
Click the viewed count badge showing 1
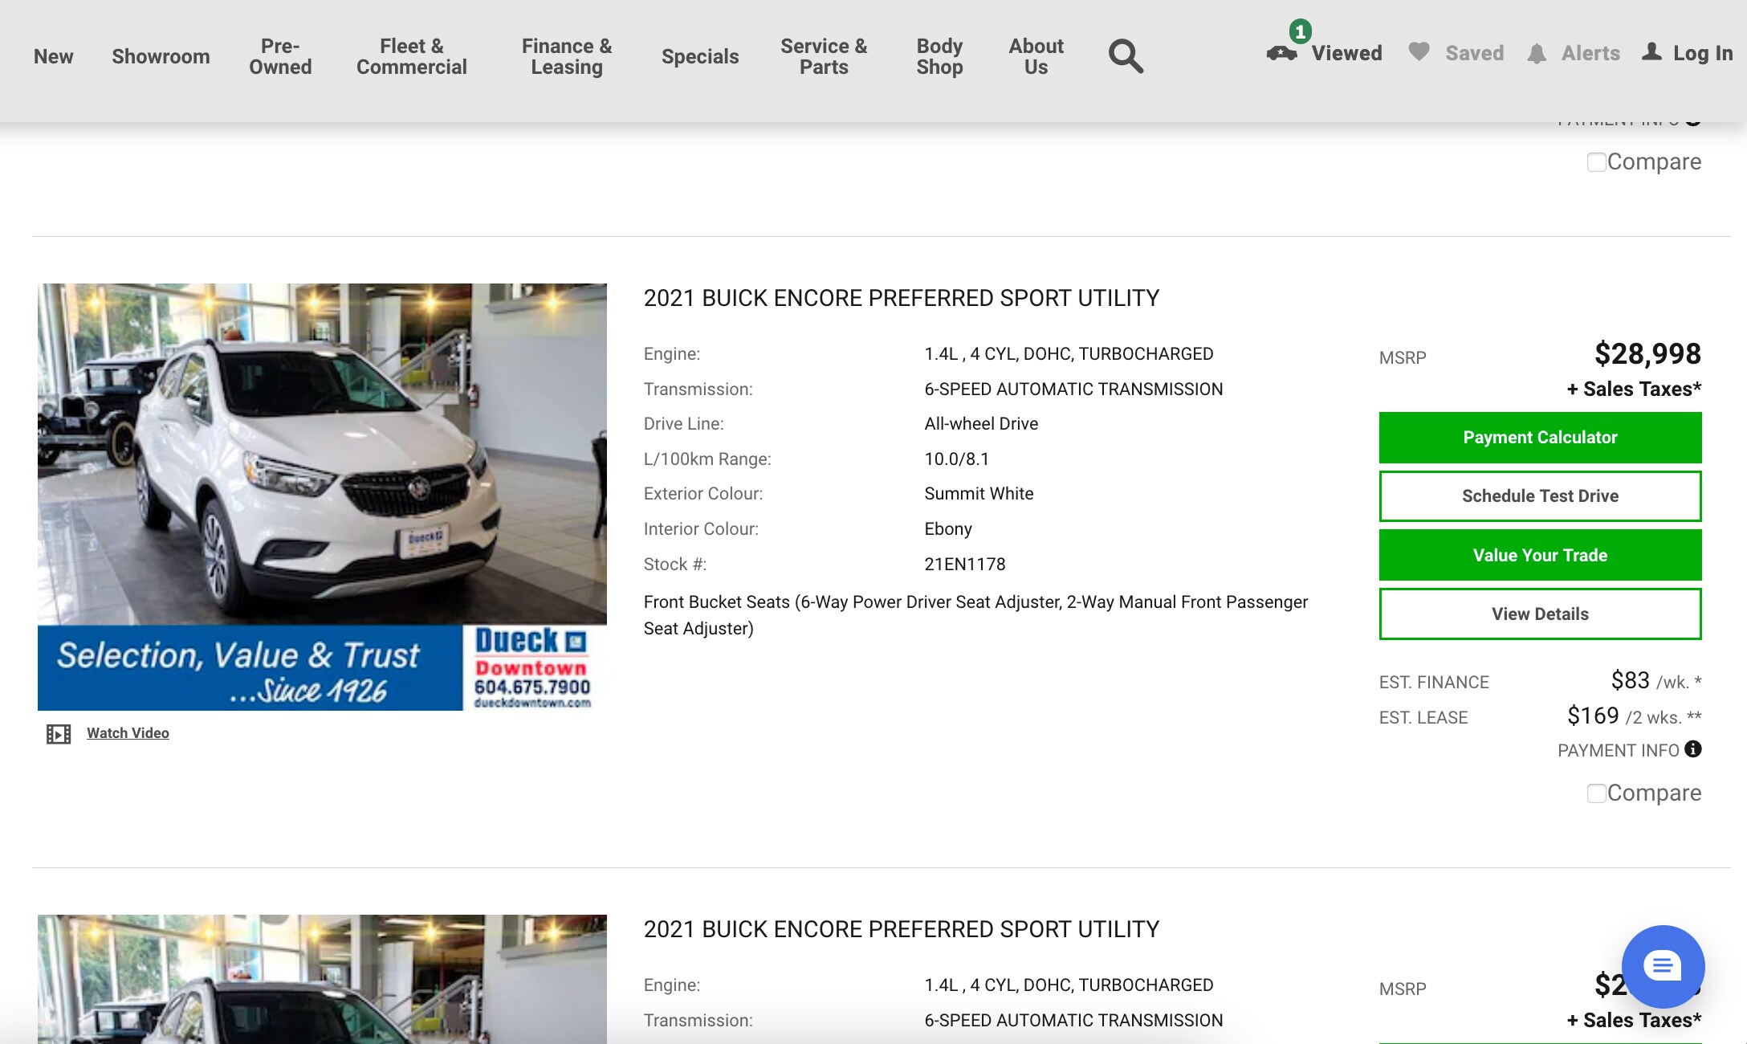[x=1300, y=31]
